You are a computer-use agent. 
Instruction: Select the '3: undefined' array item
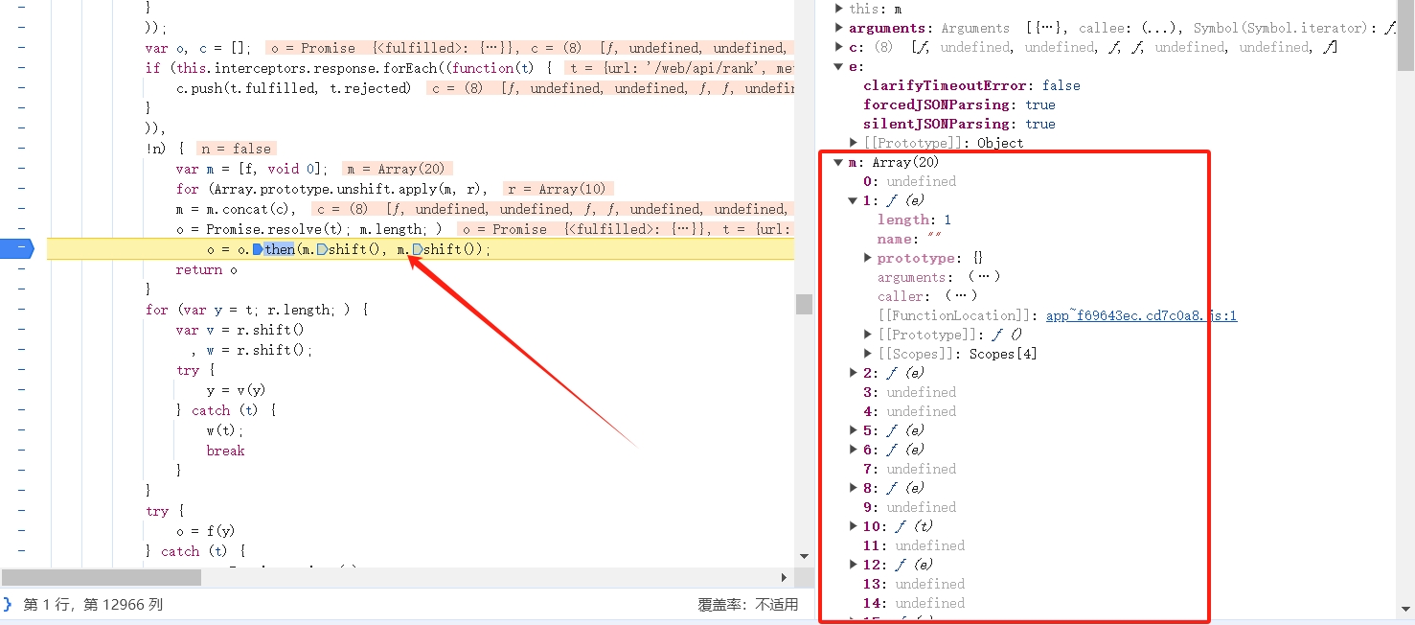point(909,392)
